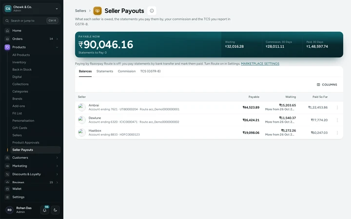Open Categories in sidebar

(x=20, y=91)
